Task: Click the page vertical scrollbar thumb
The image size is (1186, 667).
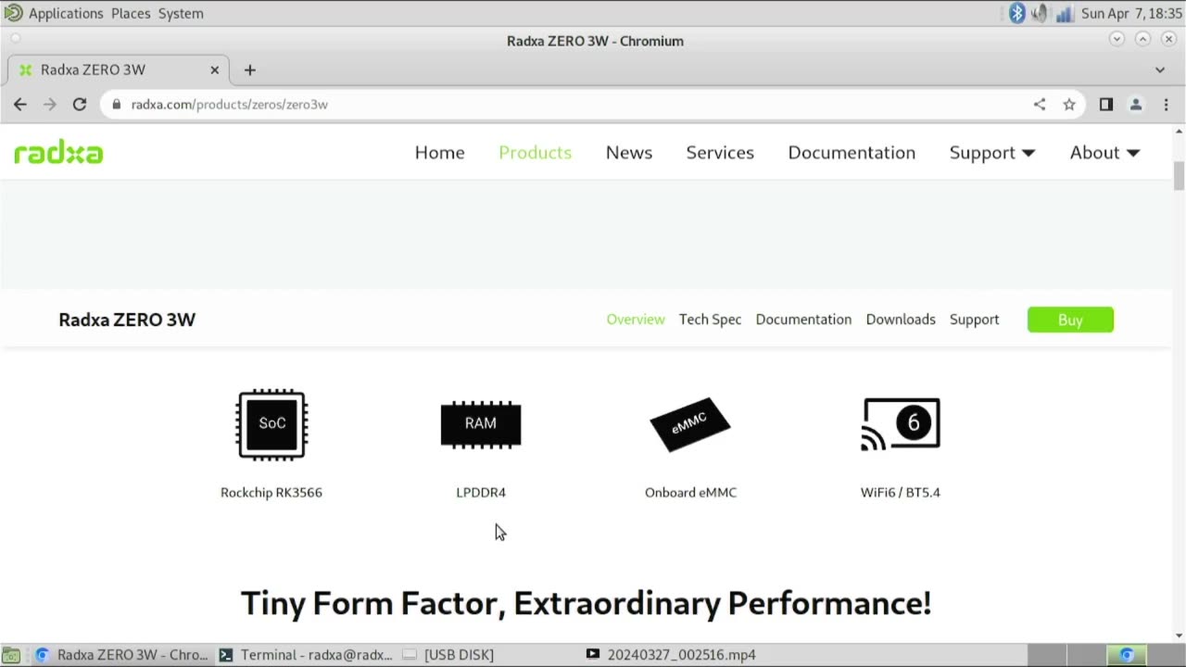Action: 1179,176
